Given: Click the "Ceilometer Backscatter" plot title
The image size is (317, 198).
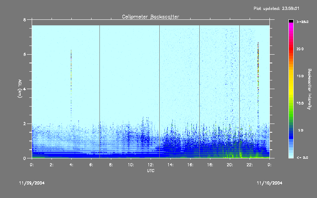Looking at the screenshot, I should (151, 17).
